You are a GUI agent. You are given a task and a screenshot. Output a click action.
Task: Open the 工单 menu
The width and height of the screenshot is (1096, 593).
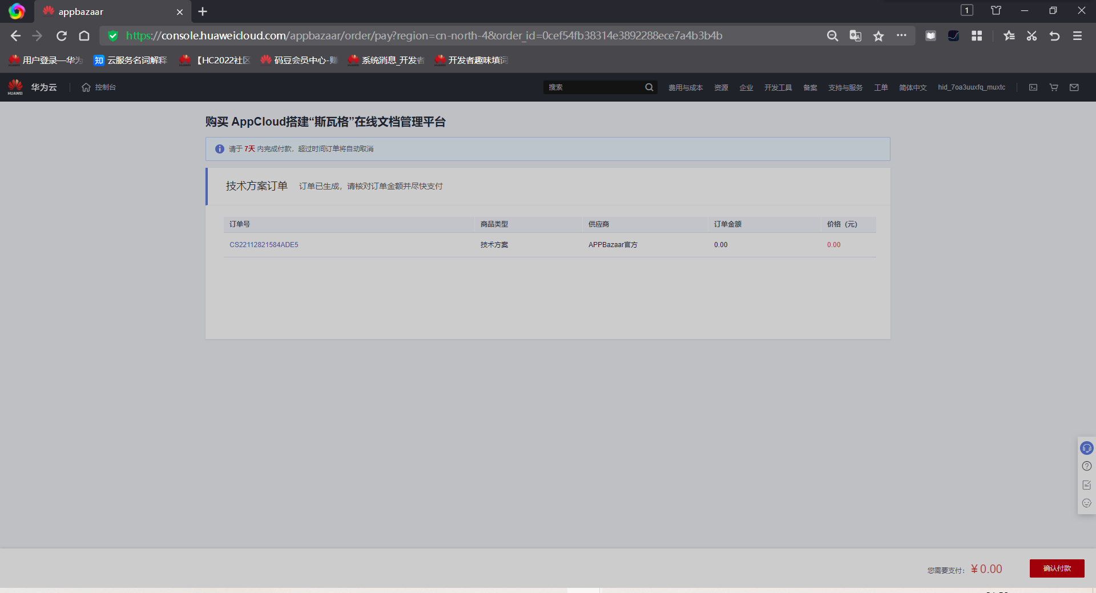point(881,87)
